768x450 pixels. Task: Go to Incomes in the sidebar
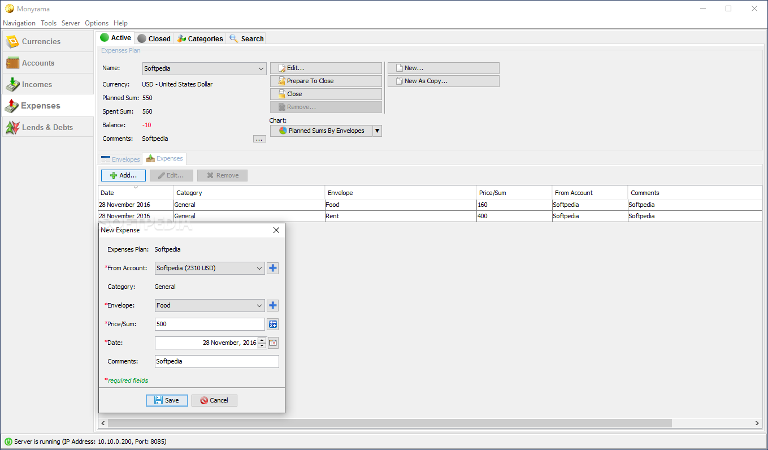[48, 85]
